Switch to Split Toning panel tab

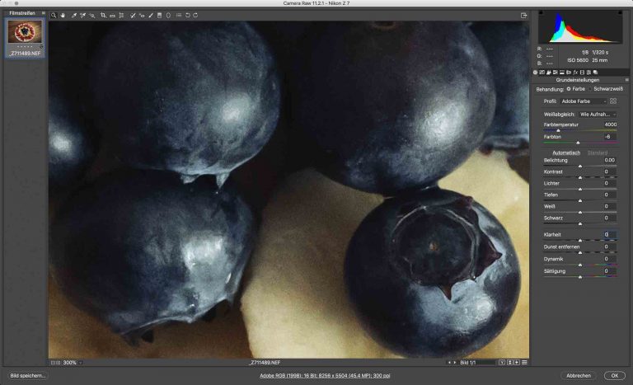(x=562, y=73)
